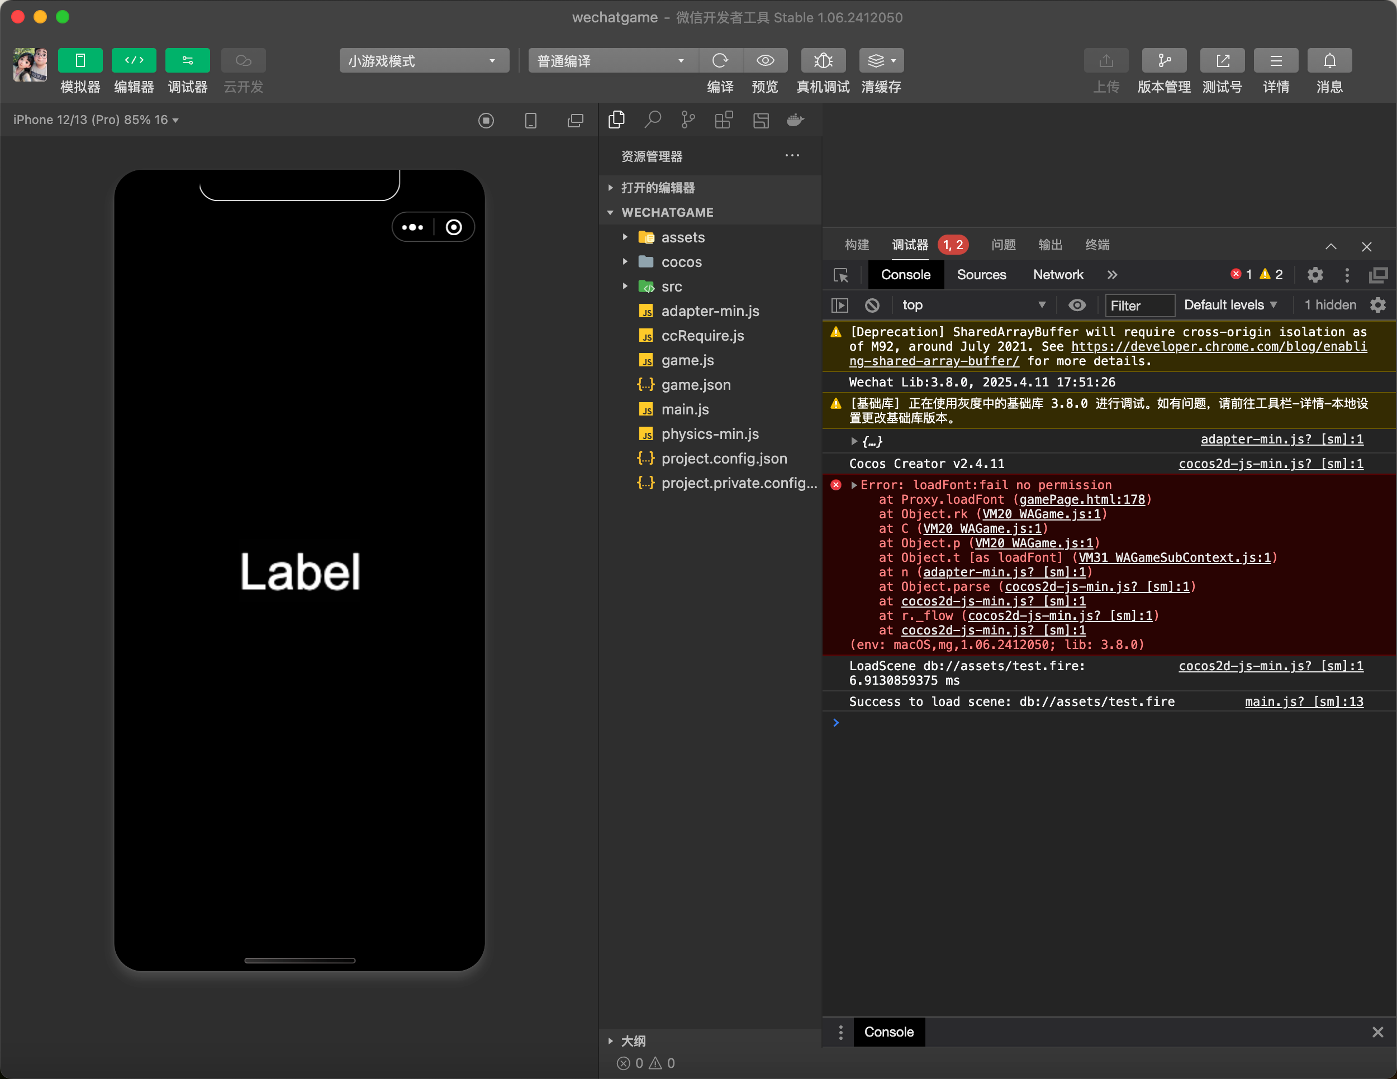The image size is (1397, 1079).
Task: Toggle console live expression eye icon
Action: click(x=1077, y=305)
